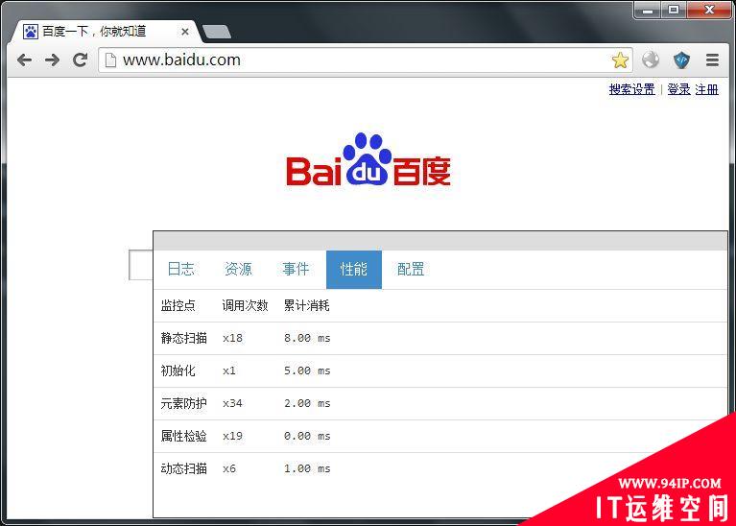Switch to the 配置 tab
The image size is (736, 526).
[x=411, y=269]
